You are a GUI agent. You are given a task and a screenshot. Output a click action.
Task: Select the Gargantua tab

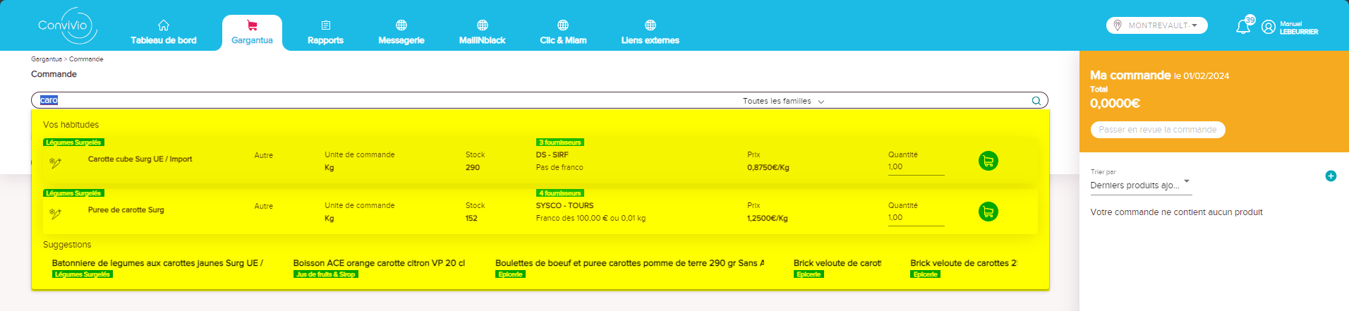[x=252, y=32]
